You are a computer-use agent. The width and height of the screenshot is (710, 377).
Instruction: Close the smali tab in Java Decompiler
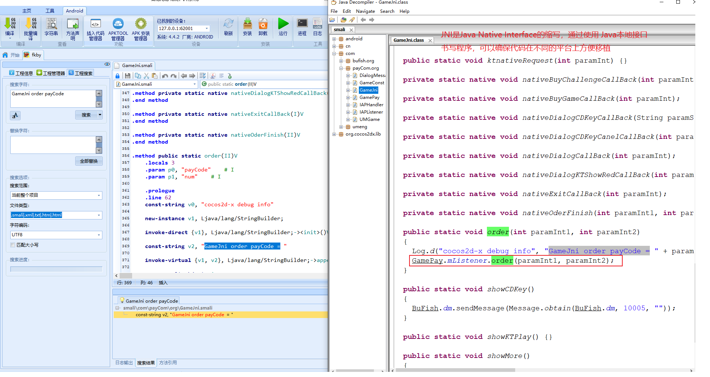(351, 30)
